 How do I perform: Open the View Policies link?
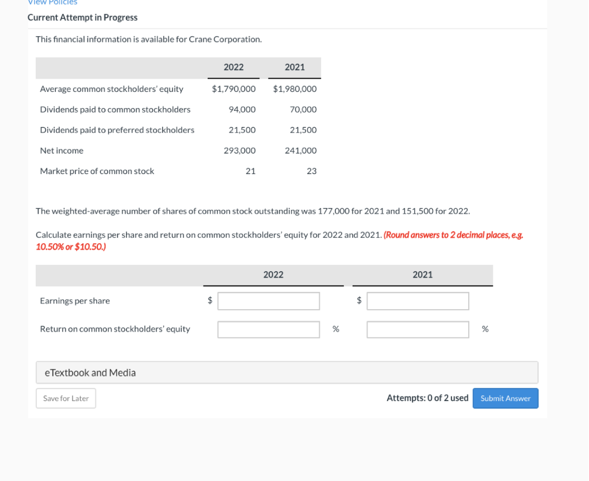point(52,2)
